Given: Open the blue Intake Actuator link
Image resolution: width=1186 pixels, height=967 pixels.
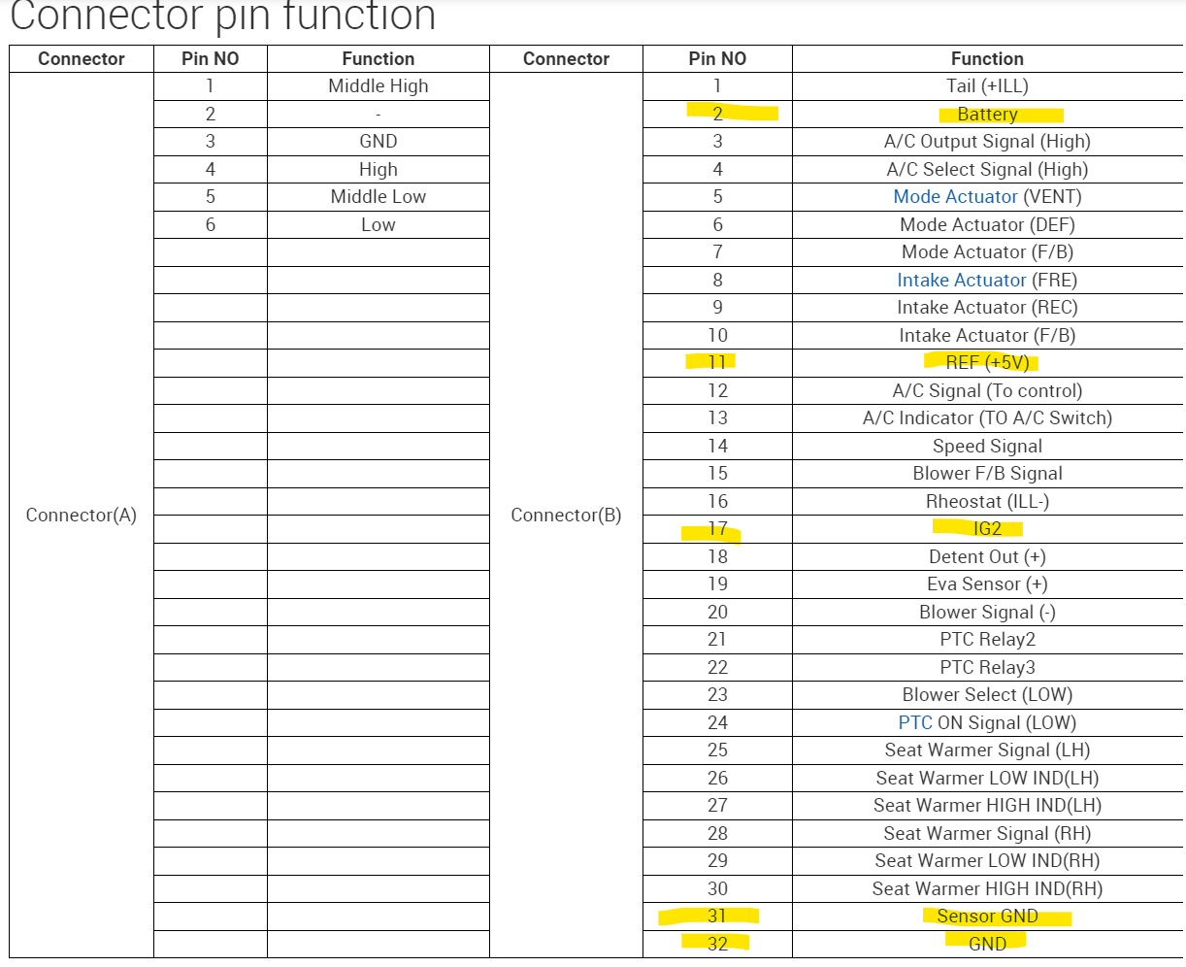Looking at the screenshot, I should click(961, 281).
